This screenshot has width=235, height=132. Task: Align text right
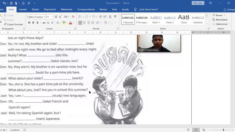click(88, 23)
